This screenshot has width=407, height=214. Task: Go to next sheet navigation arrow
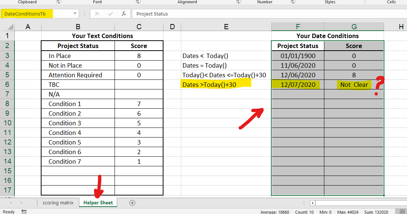(21, 203)
